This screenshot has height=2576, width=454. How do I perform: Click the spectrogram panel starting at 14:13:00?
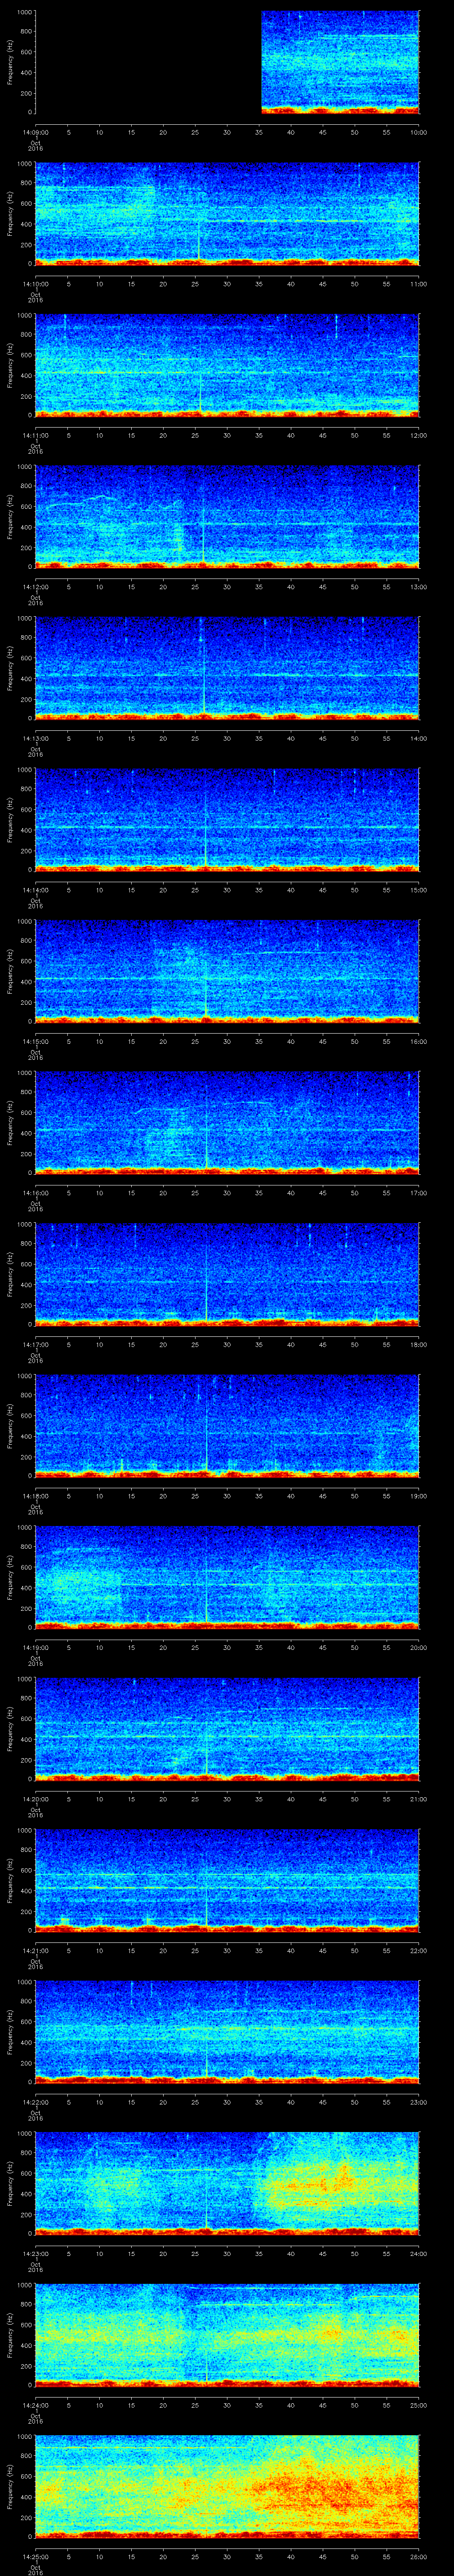click(227, 669)
